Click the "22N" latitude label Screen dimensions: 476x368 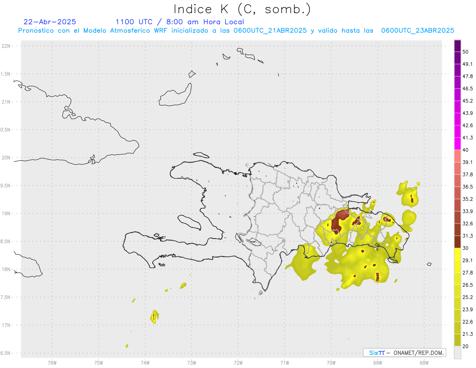pyautogui.click(x=6, y=46)
